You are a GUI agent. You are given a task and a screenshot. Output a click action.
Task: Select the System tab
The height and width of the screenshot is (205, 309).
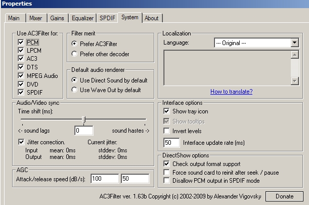[130, 18]
